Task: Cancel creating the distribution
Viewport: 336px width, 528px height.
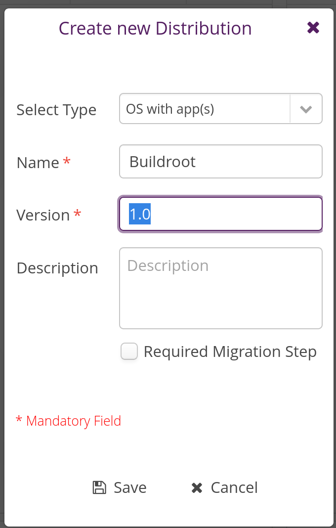Action: (x=224, y=487)
